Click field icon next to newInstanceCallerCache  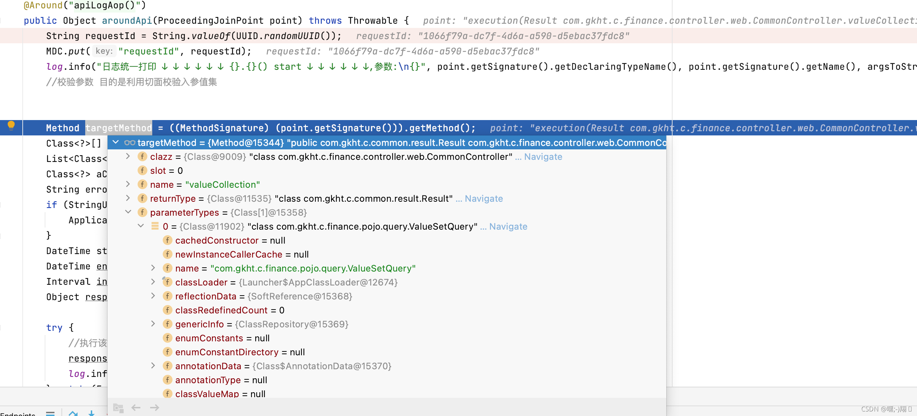(167, 254)
